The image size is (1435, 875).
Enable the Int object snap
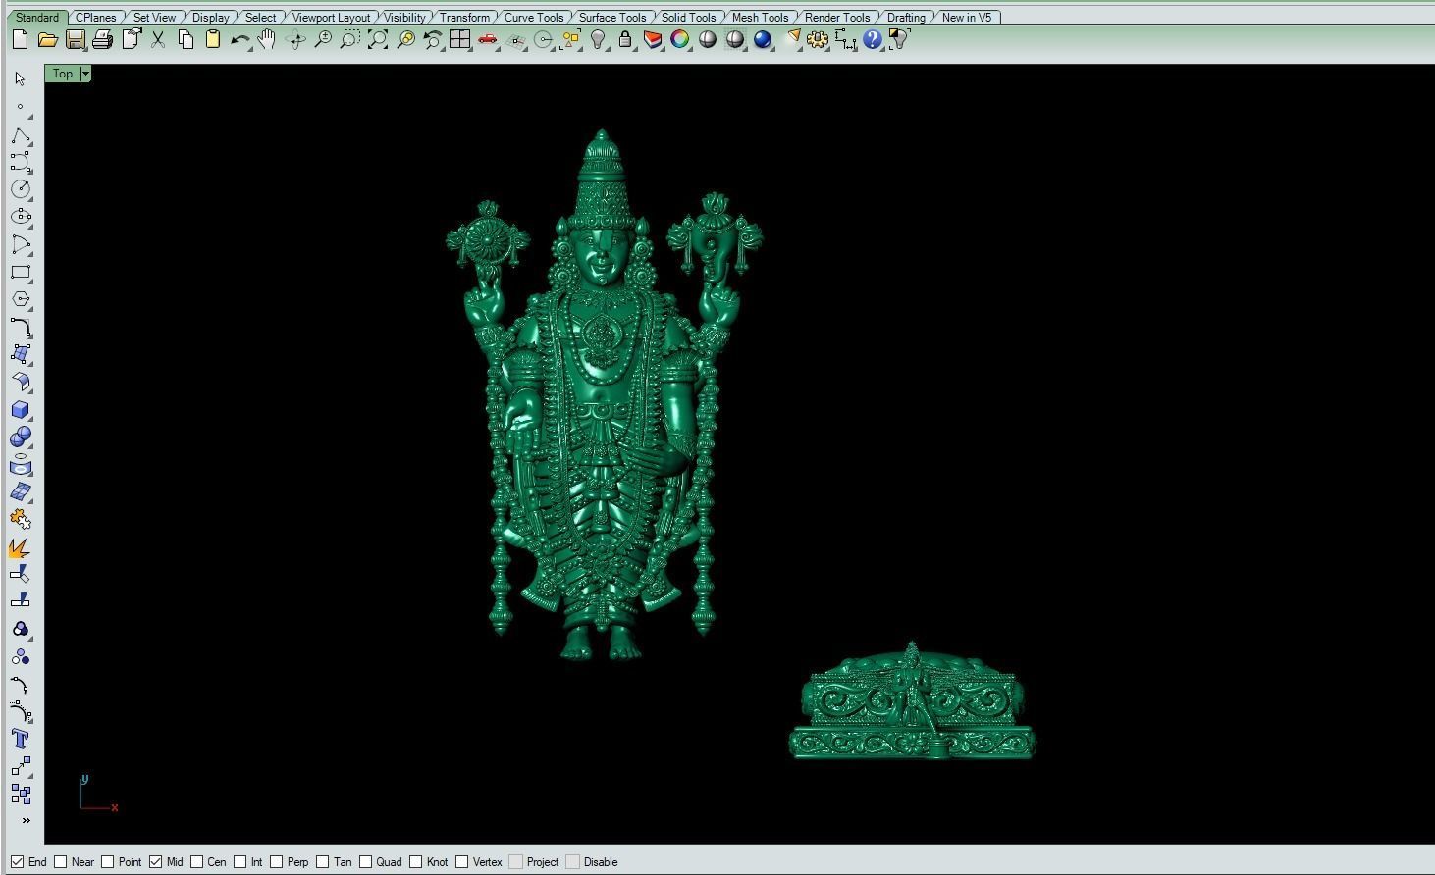(x=239, y=862)
